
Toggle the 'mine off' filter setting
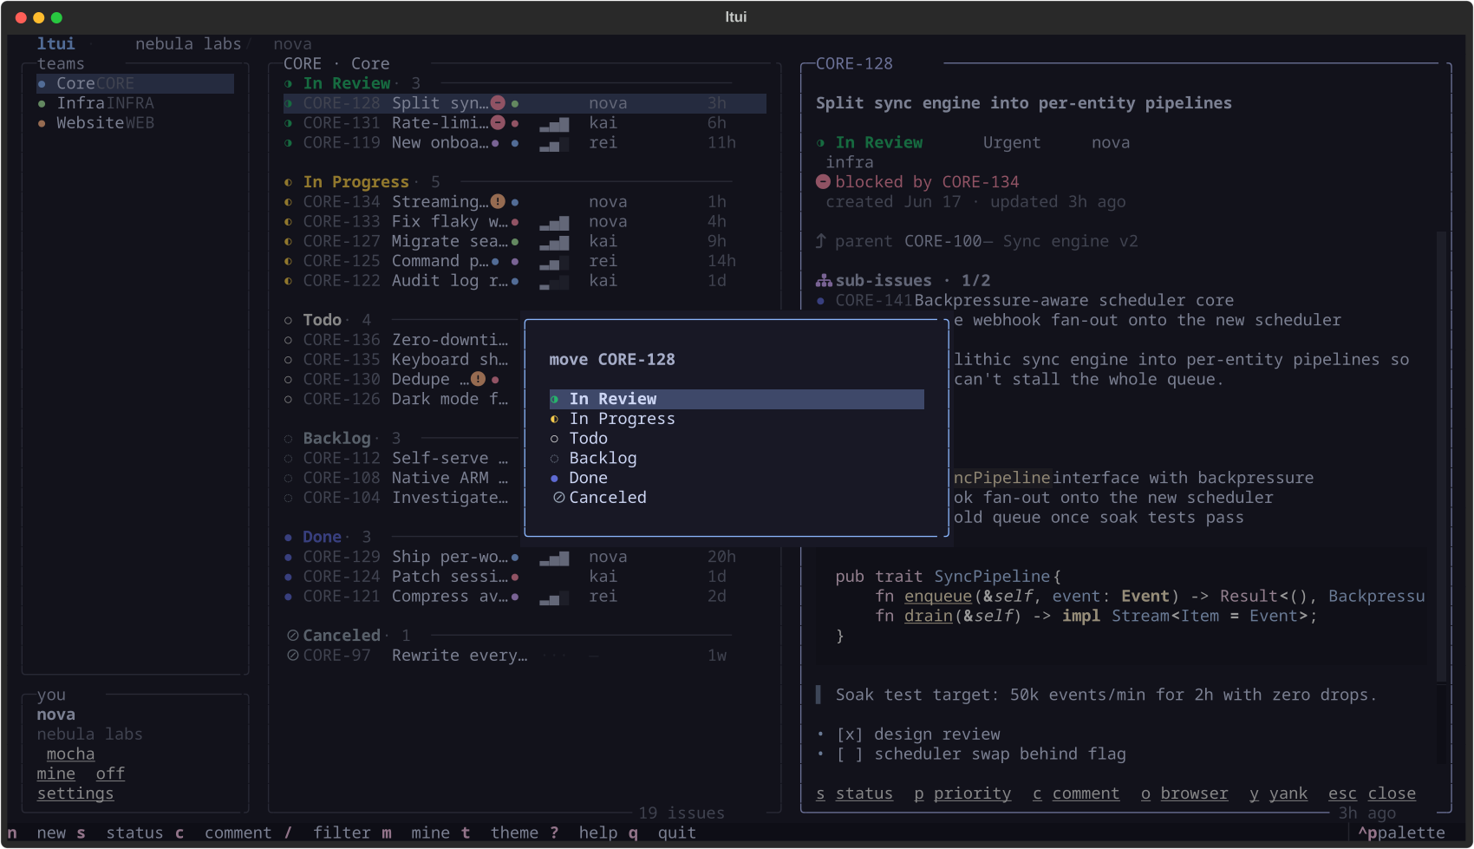81,774
